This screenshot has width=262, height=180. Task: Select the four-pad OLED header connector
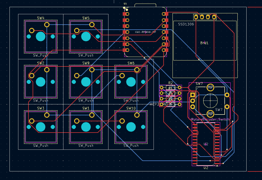[x=205, y=17]
